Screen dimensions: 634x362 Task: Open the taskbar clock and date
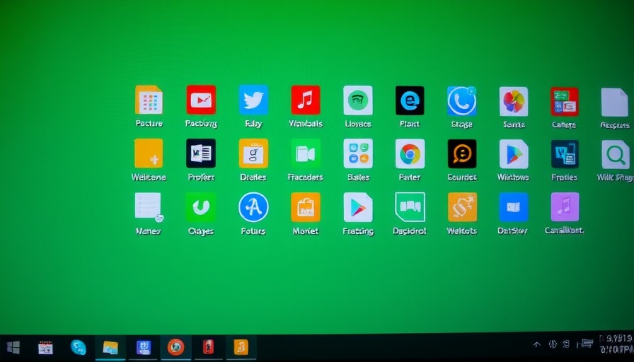point(617,344)
